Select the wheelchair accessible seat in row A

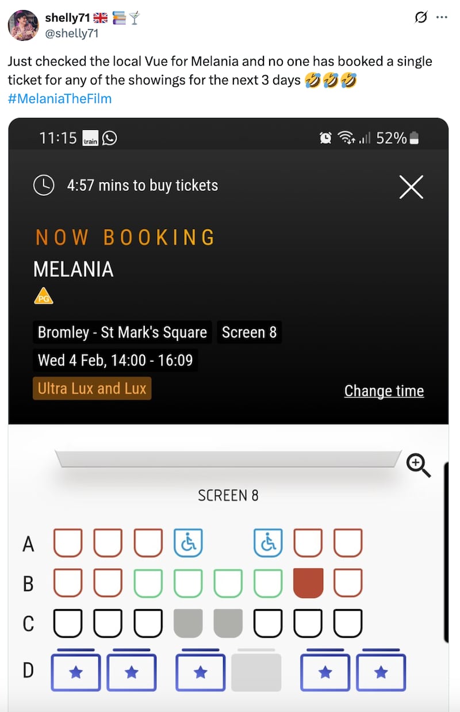tap(189, 541)
